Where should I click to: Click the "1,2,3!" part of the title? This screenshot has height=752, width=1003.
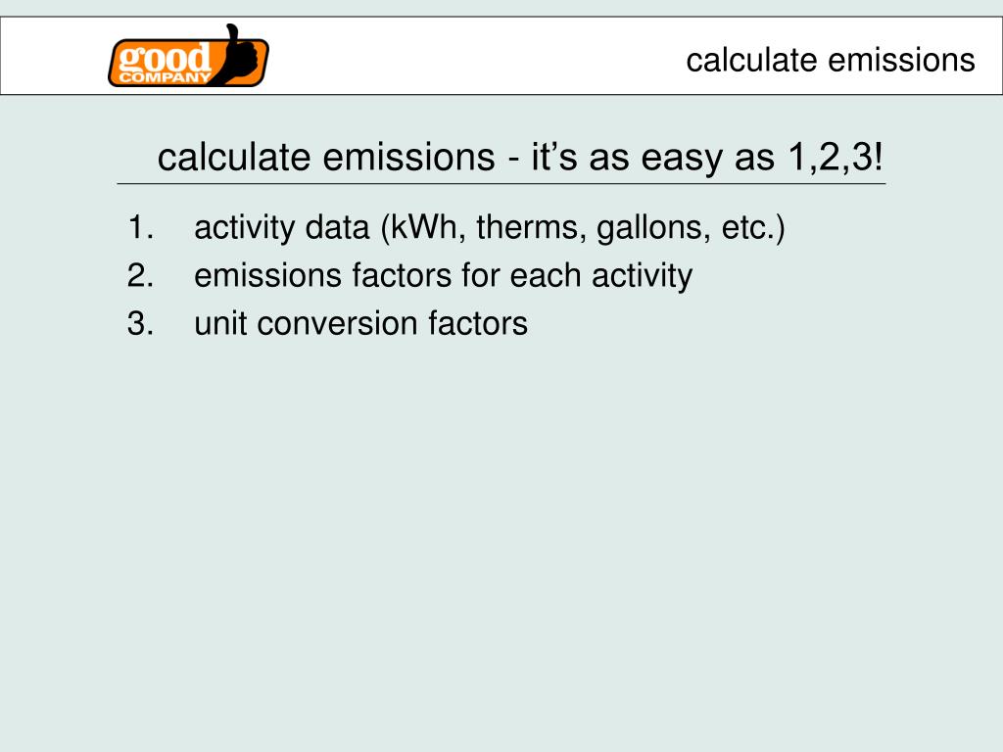click(836, 157)
